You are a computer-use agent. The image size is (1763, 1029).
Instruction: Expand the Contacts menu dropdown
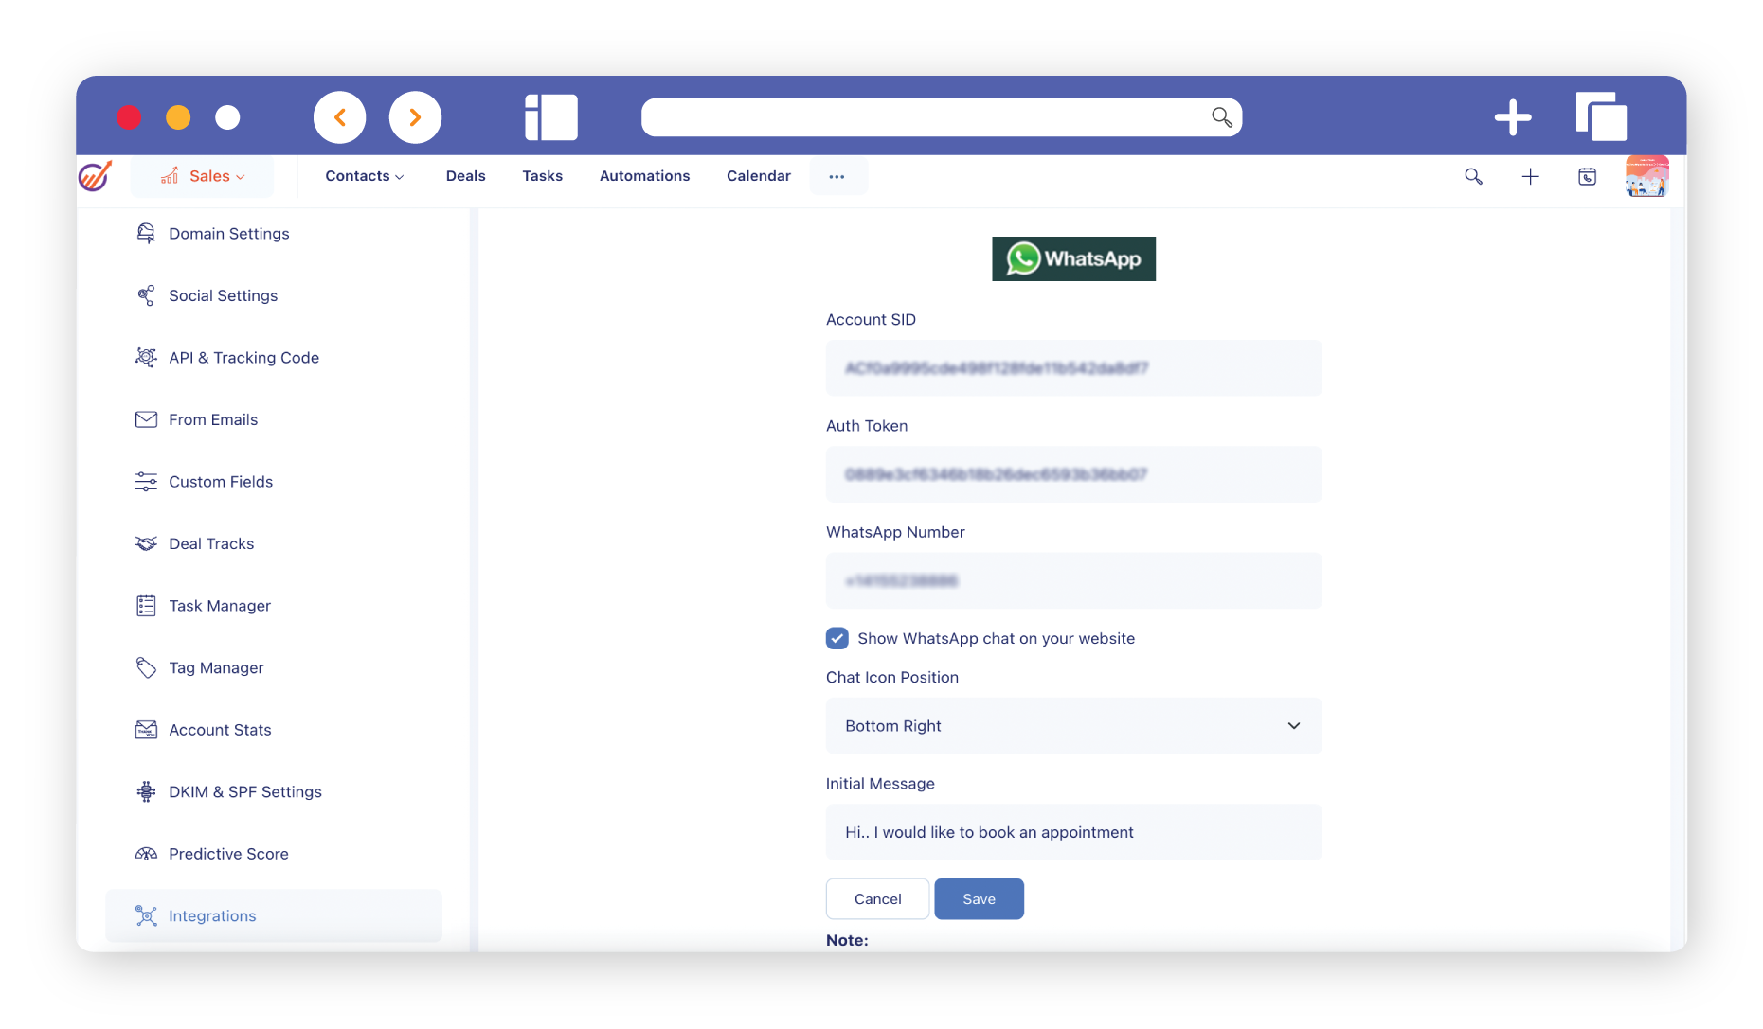click(365, 176)
